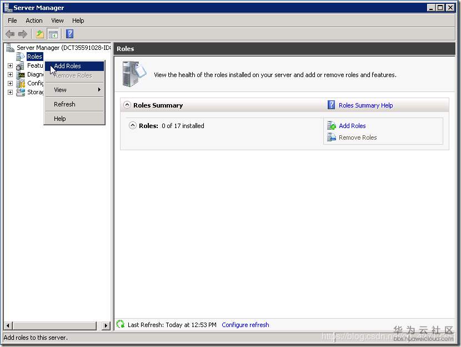Screen dimensions: 461x347
Task: Expand the Storage tree node
Action: tap(10, 92)
